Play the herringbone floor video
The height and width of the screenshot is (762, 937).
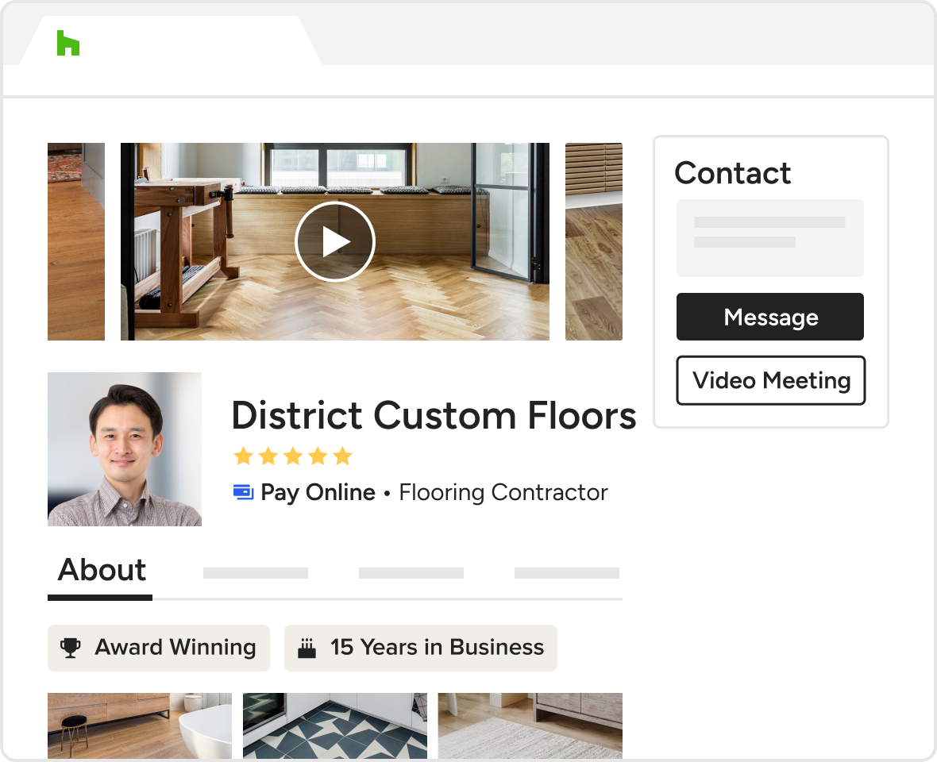(334, 241)
